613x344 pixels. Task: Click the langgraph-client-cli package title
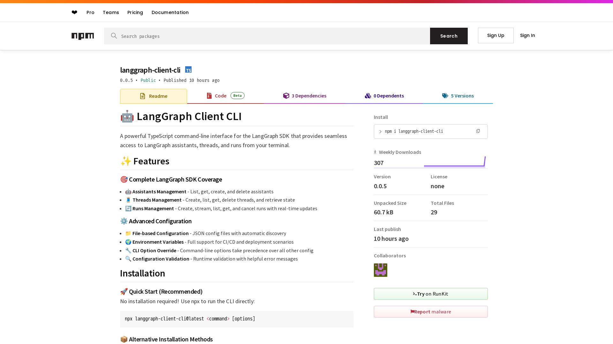[x=150, y=70]
